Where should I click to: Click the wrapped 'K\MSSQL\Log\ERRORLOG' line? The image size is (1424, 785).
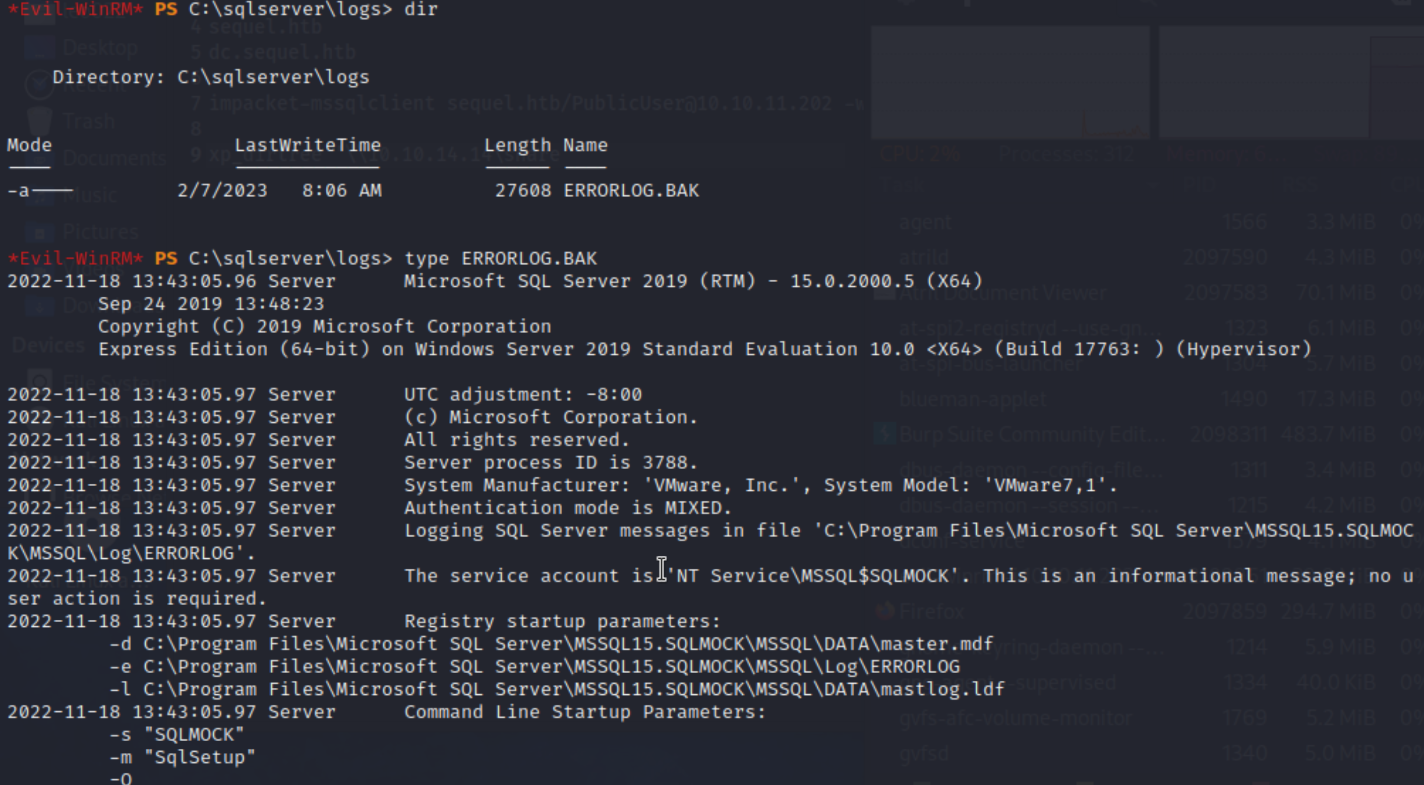pos(131,554)
